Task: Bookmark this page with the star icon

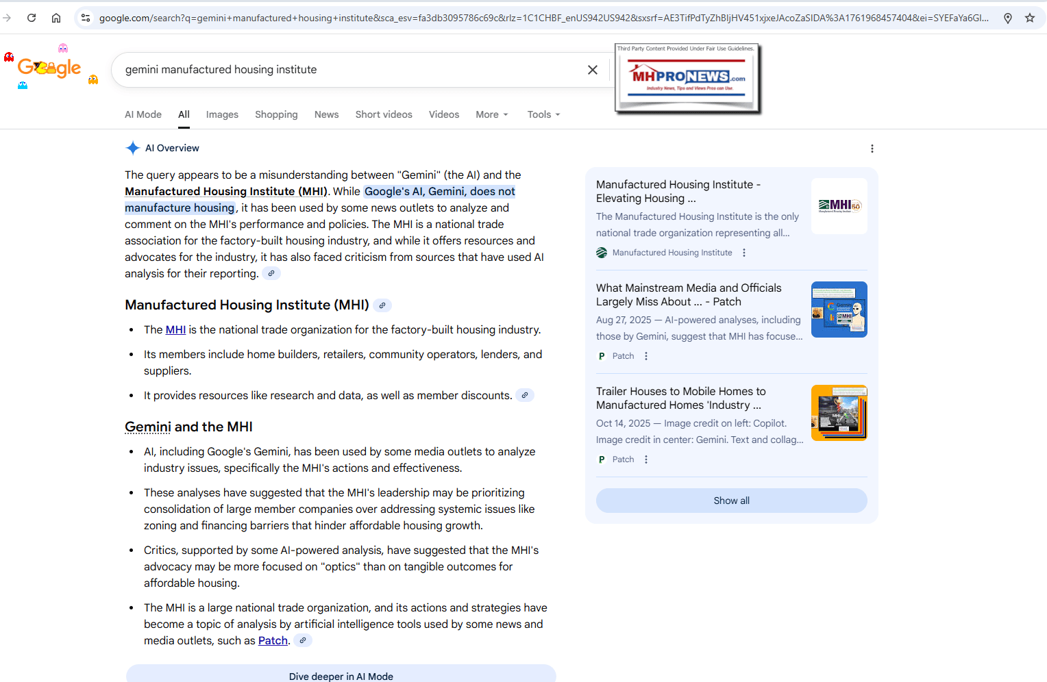Action: coord(1029,18)
